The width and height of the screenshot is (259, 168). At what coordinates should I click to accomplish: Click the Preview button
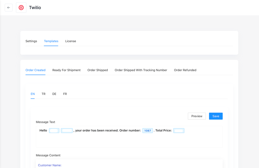pos(197,116)
